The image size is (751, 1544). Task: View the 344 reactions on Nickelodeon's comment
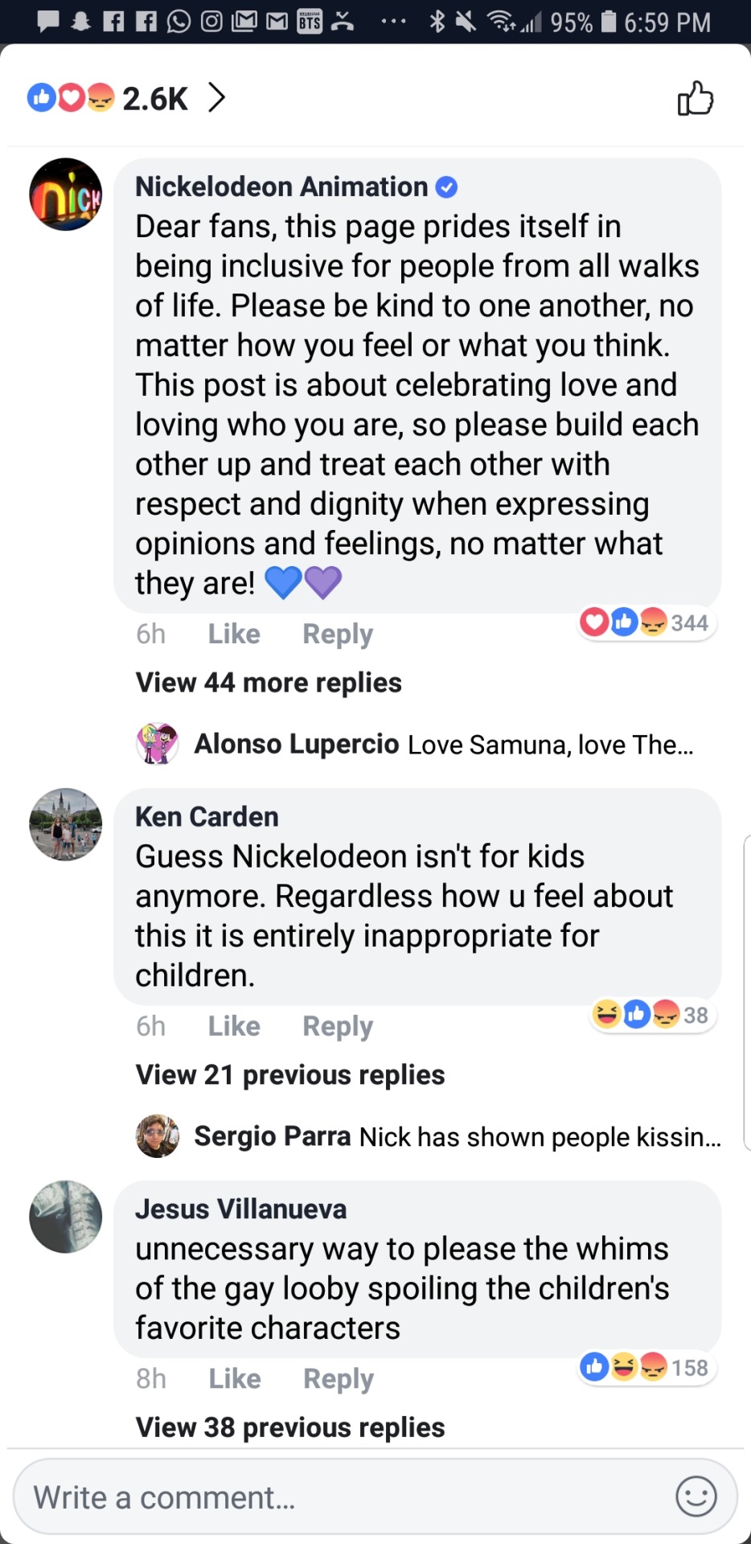(x=646, y=622)
